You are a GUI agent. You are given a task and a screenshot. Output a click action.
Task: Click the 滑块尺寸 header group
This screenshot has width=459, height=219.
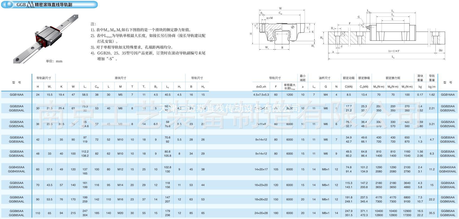[120, 78]
